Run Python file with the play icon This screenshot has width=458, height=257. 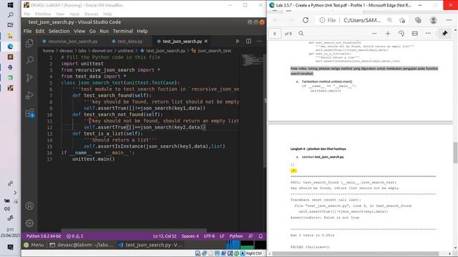238,41
